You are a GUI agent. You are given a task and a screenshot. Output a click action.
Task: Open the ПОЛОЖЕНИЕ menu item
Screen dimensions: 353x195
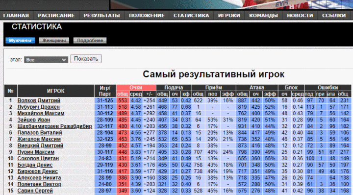(x=147, y=16)
